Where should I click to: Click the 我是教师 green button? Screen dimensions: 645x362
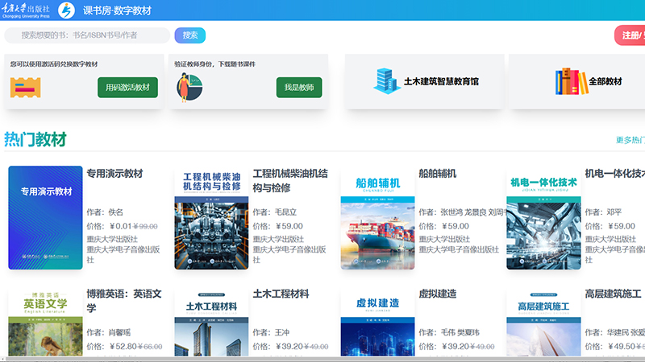[x=299, y=88]
